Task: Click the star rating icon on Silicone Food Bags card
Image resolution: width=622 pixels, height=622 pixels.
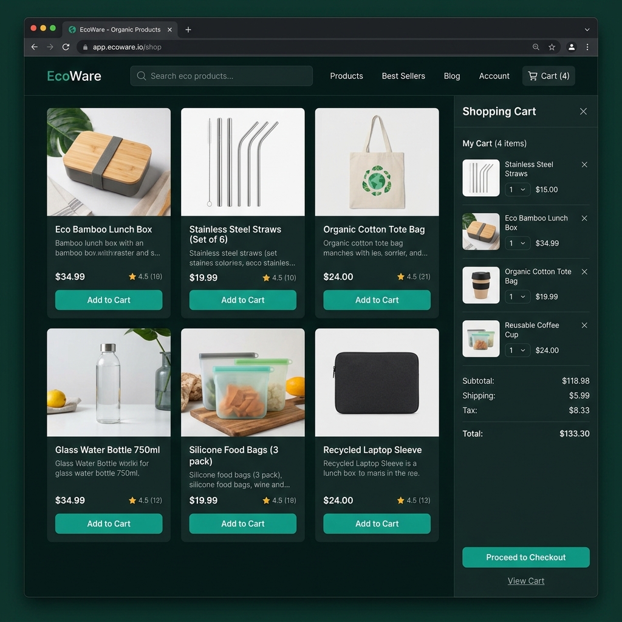Action: pyautogui.click(x=266, y=501)
